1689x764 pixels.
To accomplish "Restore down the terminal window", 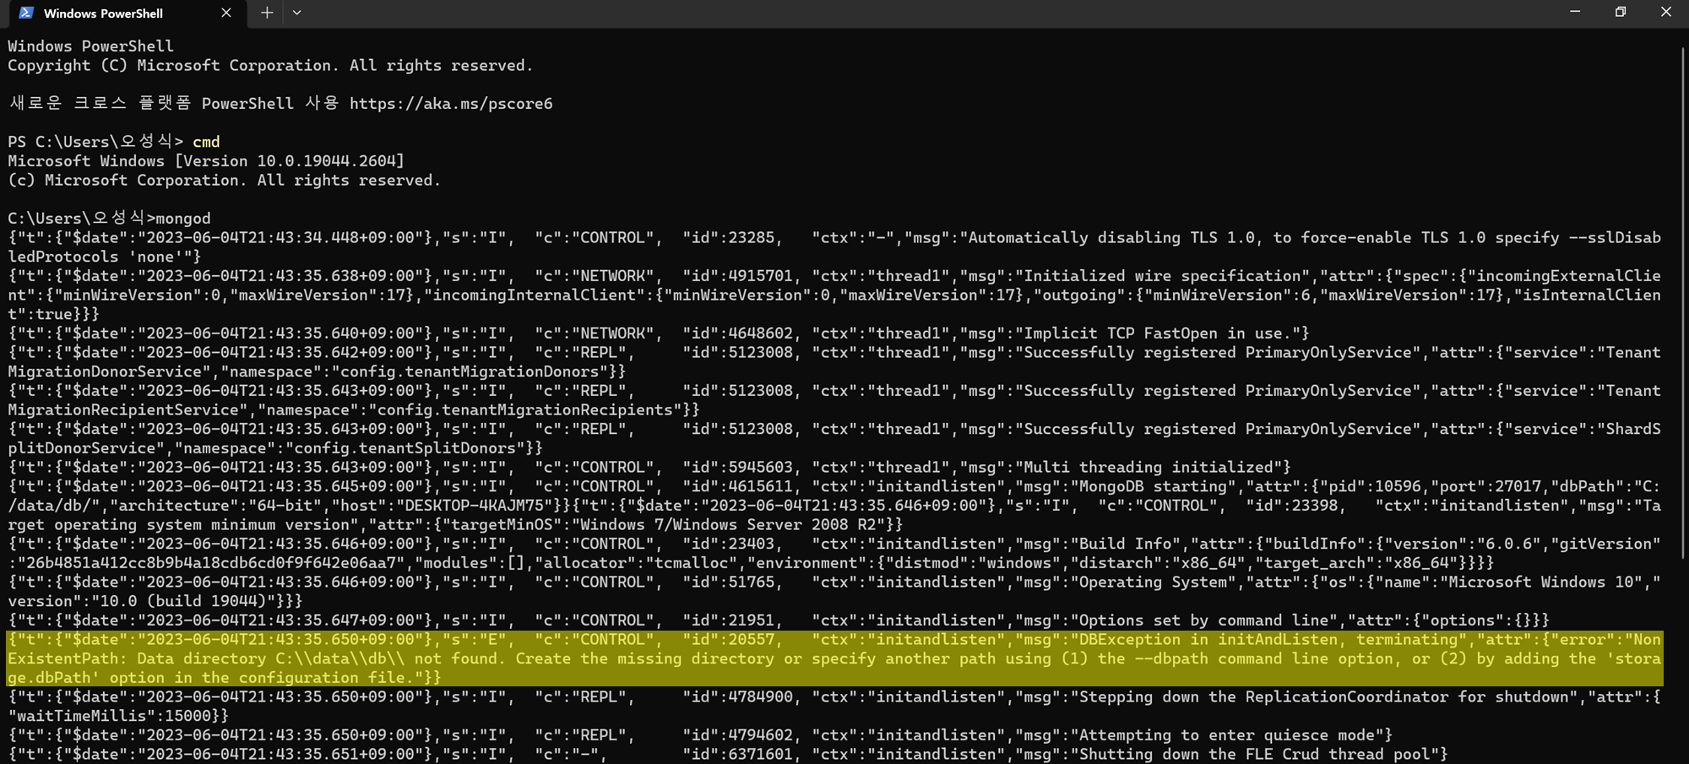I will 1621,12.
